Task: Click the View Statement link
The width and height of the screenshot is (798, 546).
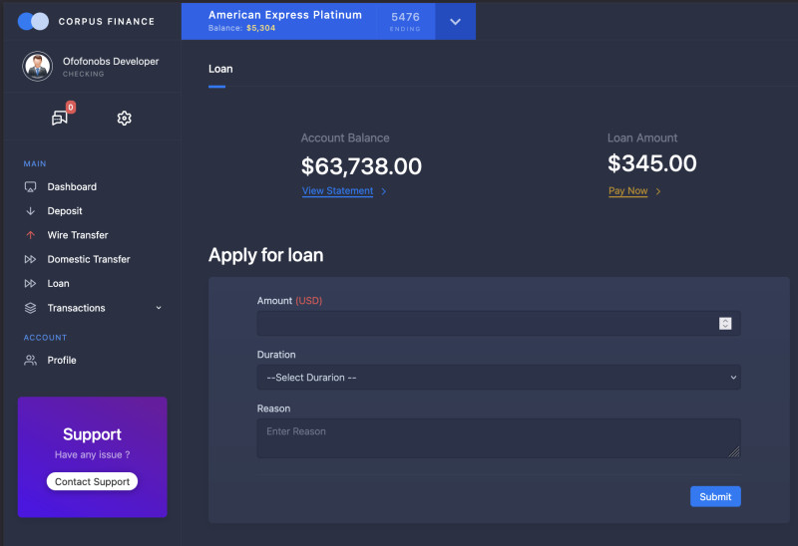Action: [x=337, y=191]
